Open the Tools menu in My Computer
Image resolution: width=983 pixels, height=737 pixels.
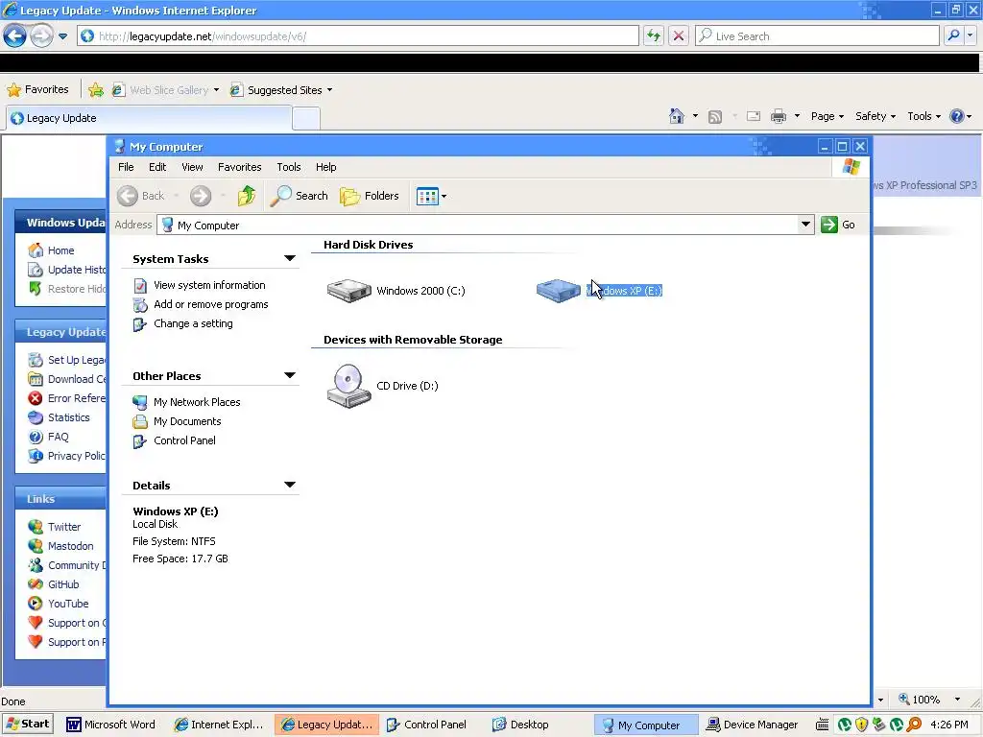pyautogui.click(x=288, y=167)
